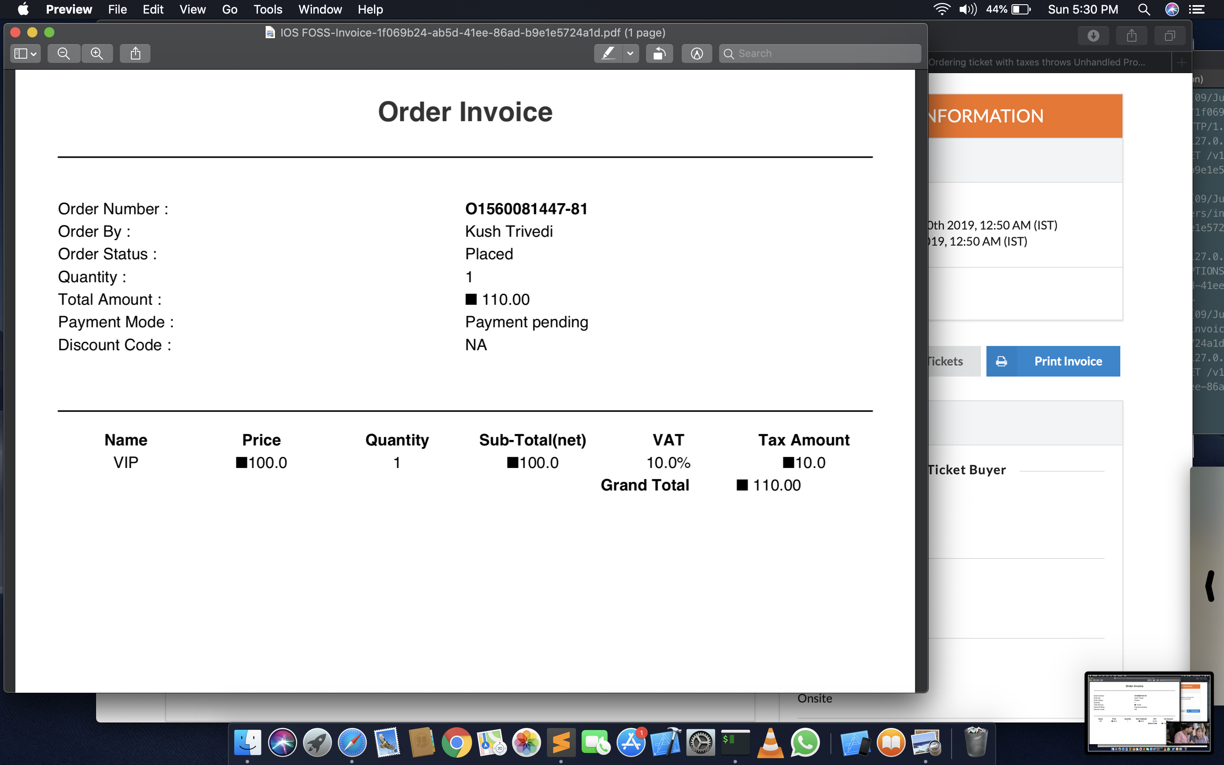Select the Highlight pen tool
Viewport: 1224px width, 765px height.
tap(608, 54)
